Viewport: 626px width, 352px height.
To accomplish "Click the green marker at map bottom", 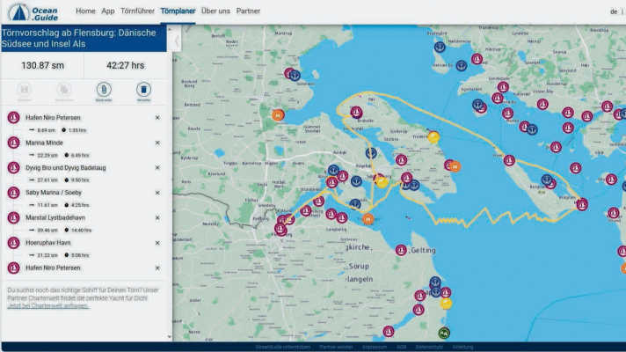I will click(444, 333).
